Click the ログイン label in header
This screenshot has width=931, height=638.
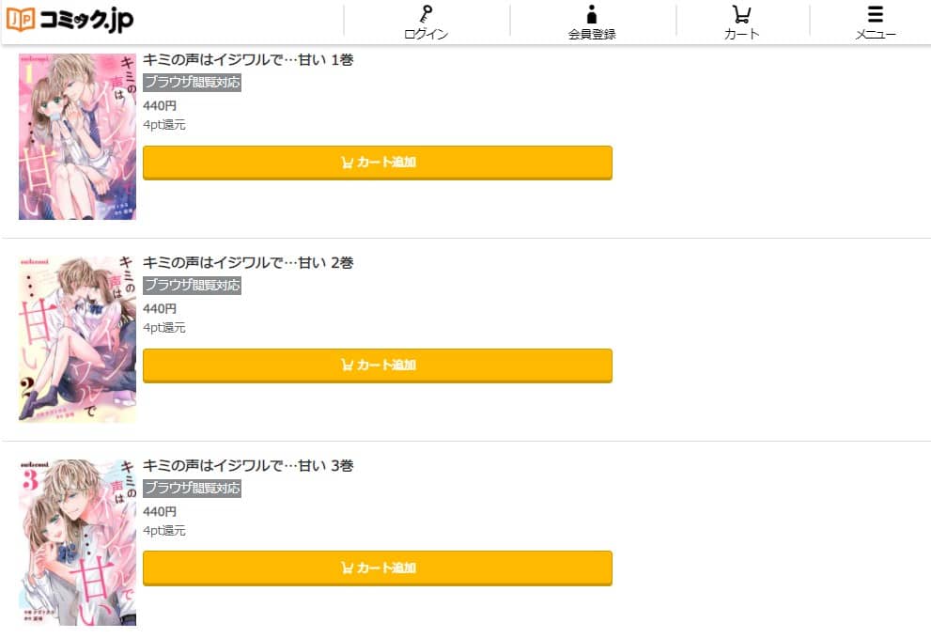tap(426, 34)
